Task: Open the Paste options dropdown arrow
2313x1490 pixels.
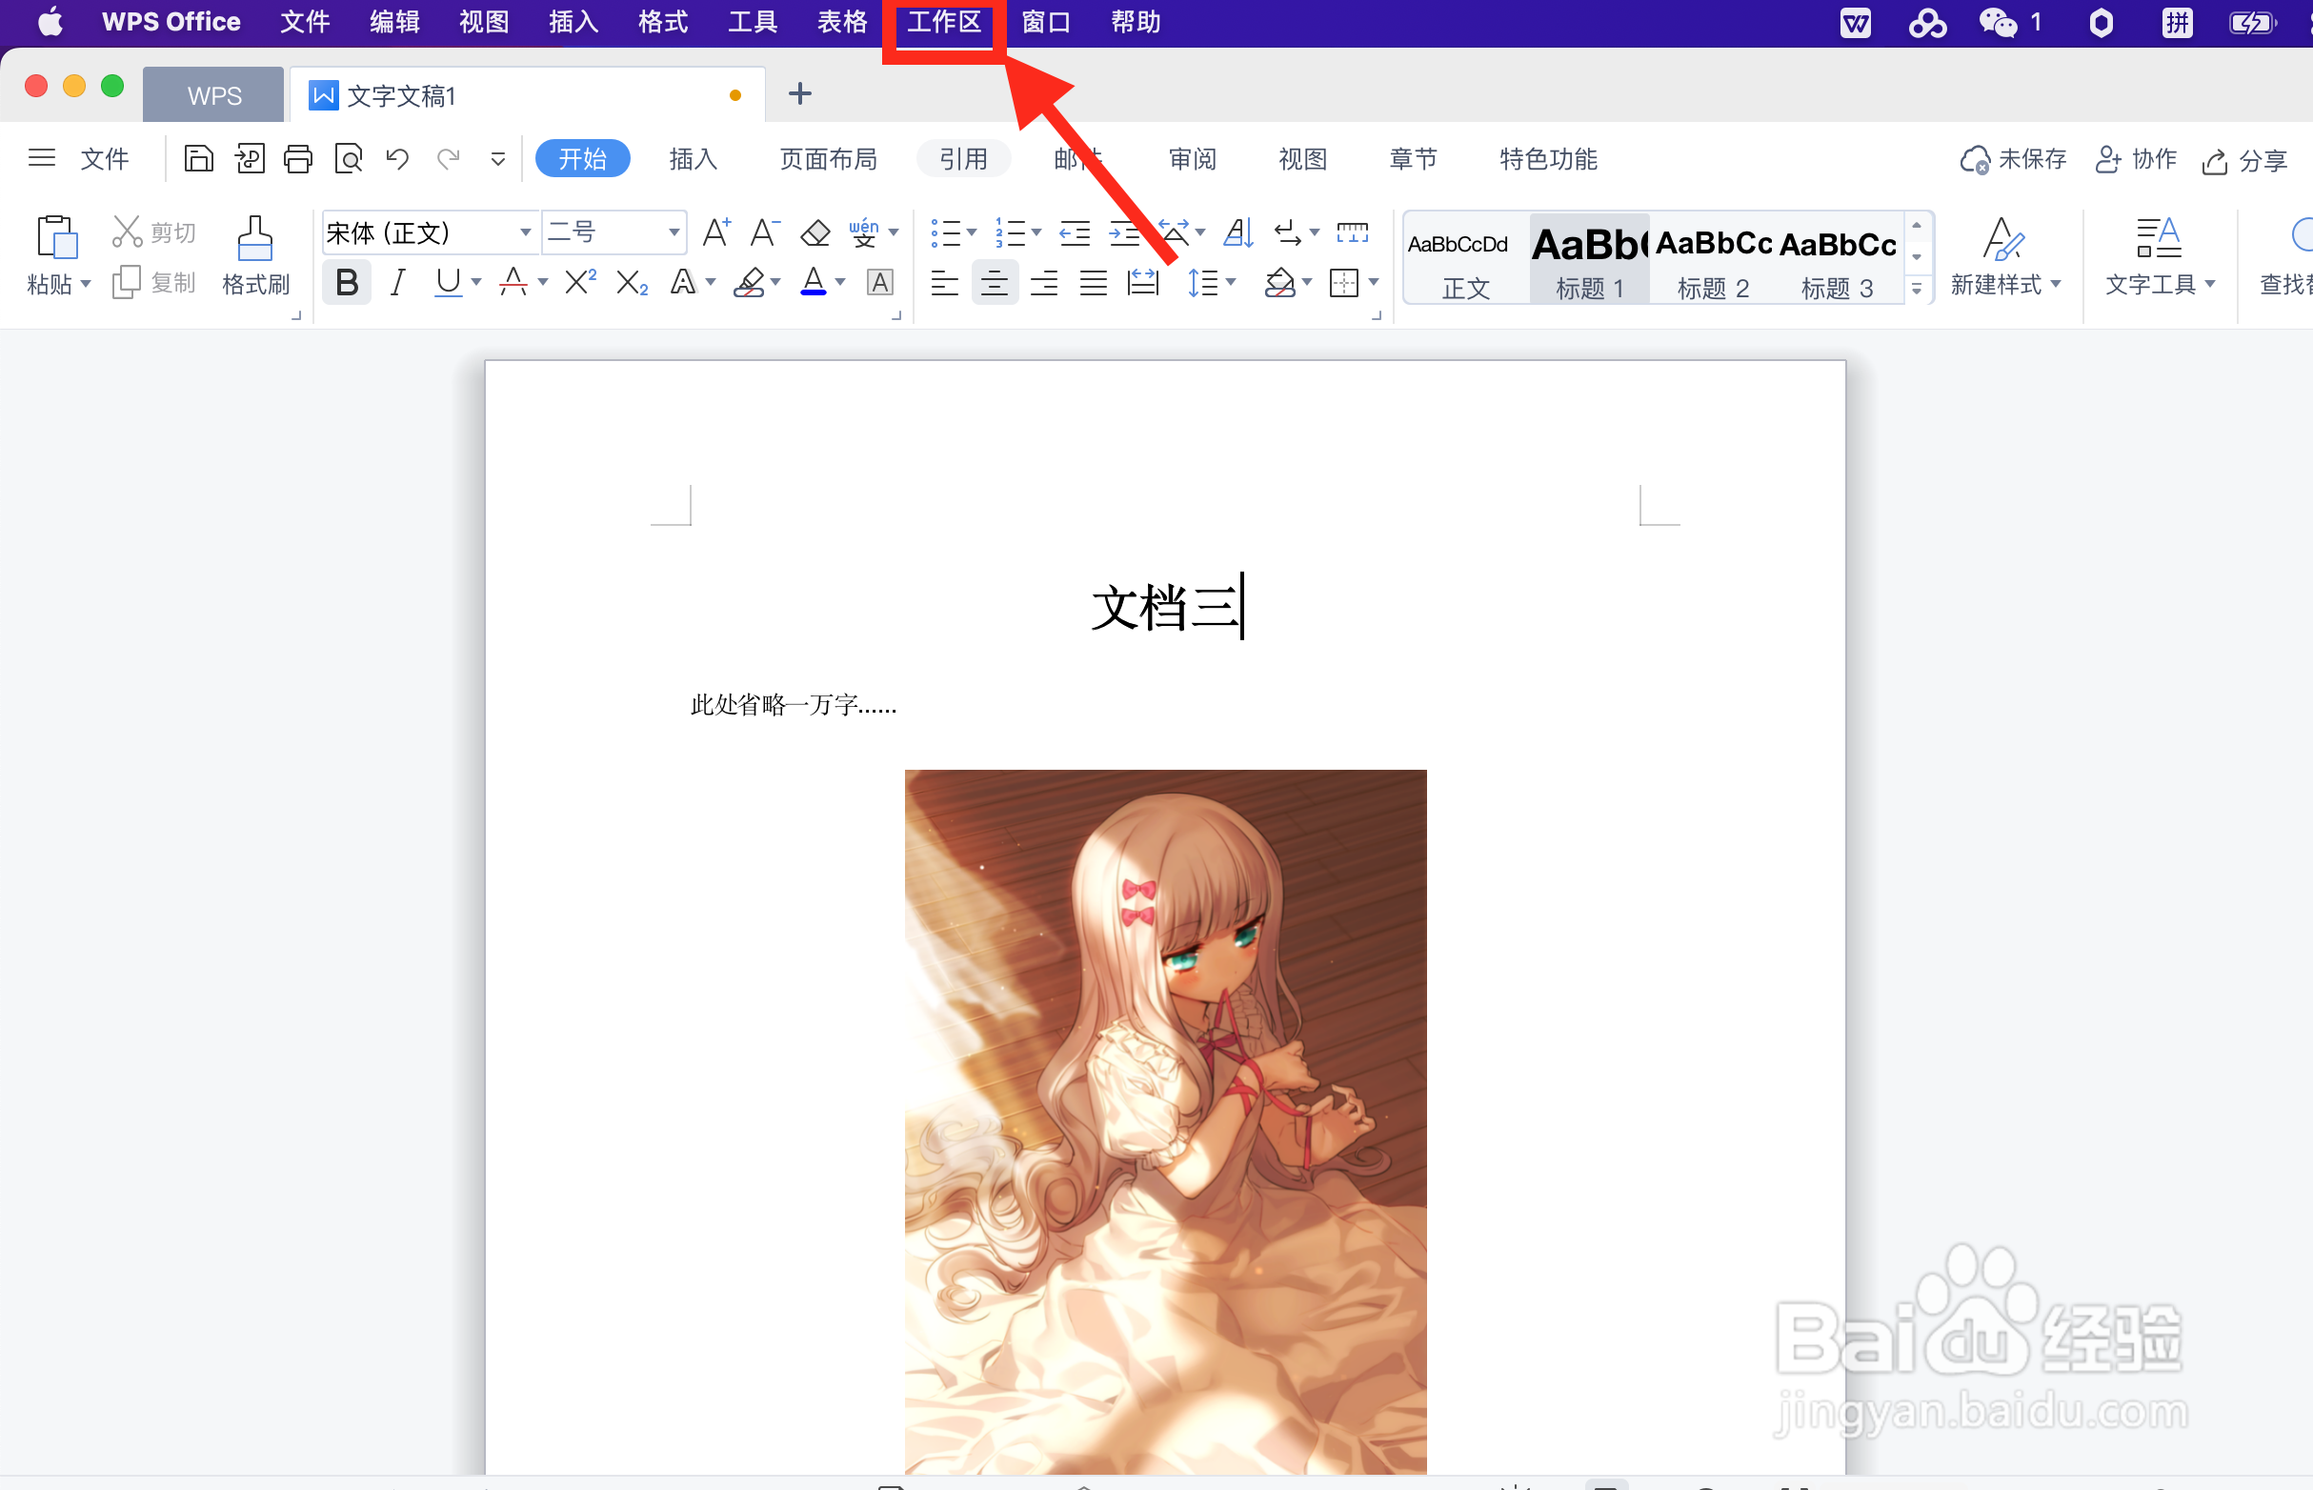Action: (85, 285)
